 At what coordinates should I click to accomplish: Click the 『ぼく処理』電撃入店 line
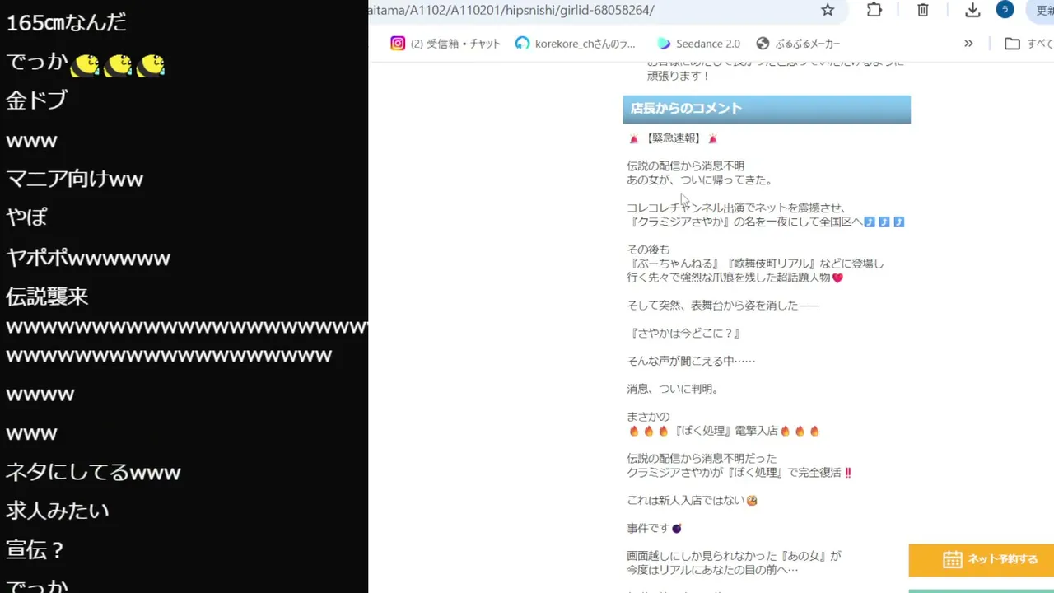tap(725, 431)
